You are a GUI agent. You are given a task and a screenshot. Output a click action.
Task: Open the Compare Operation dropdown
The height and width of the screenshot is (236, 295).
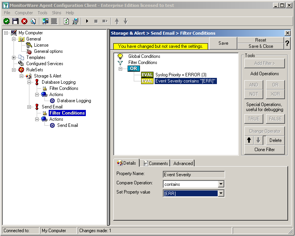221,184
